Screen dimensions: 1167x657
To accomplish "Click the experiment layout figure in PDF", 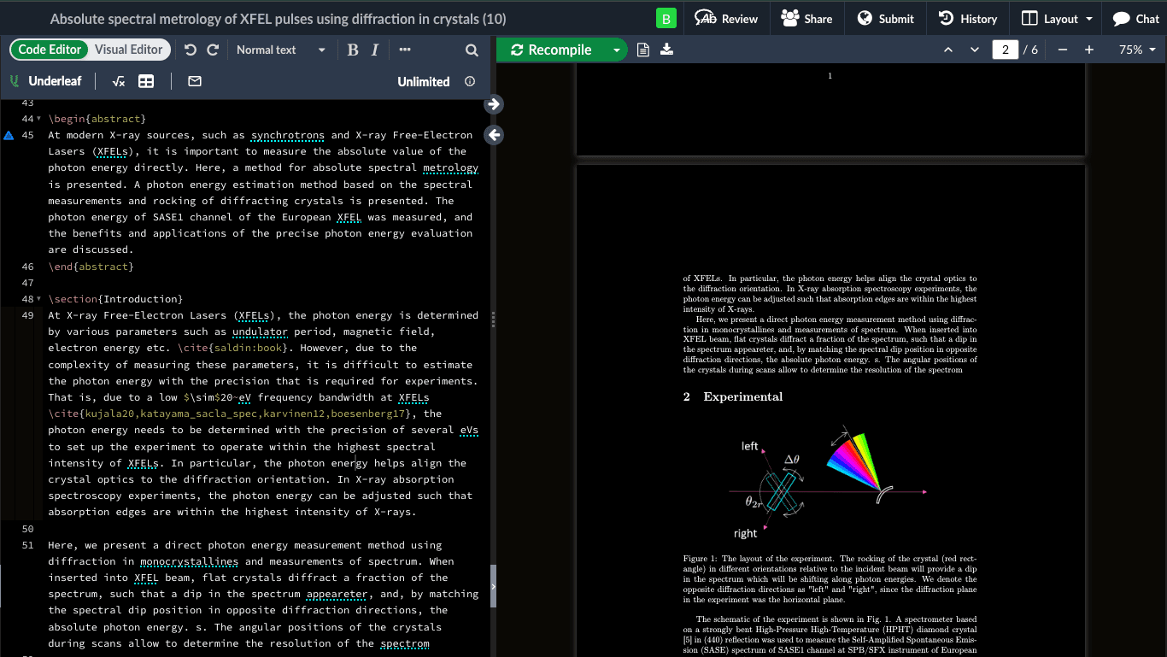I will pos(828,483).
